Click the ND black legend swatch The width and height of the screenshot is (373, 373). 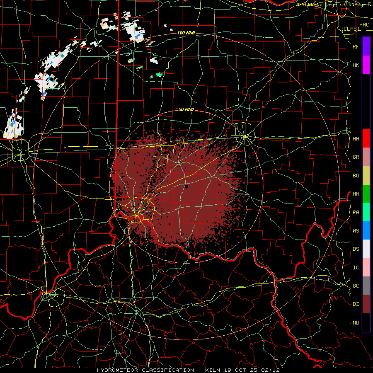[366, 322]
